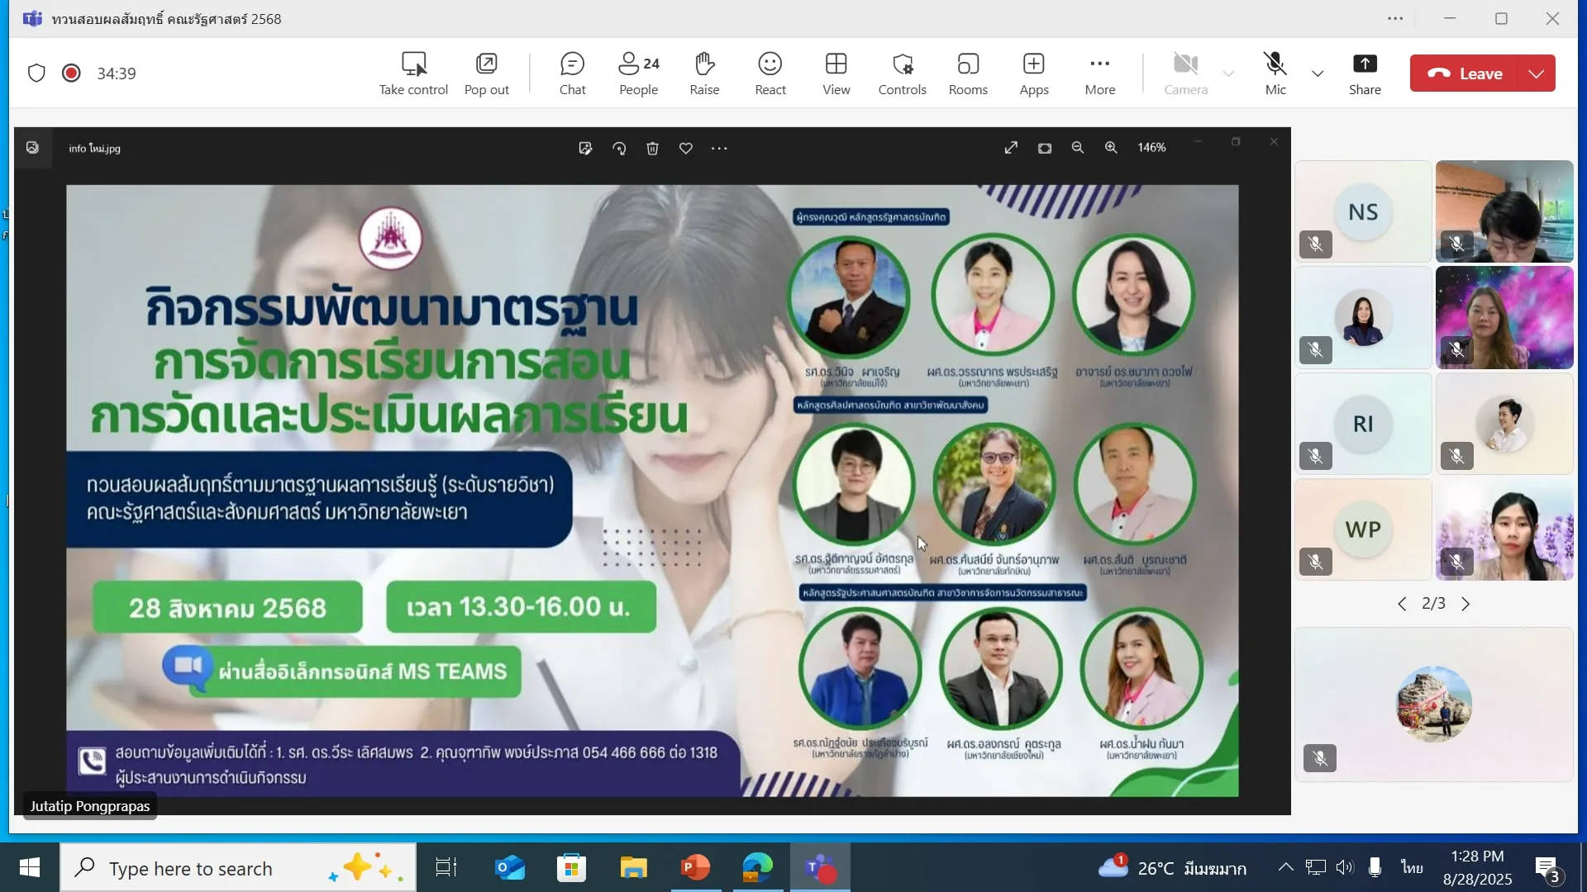
Task: Expand the camera options chevron
Action: click(x=1229, y=74)
